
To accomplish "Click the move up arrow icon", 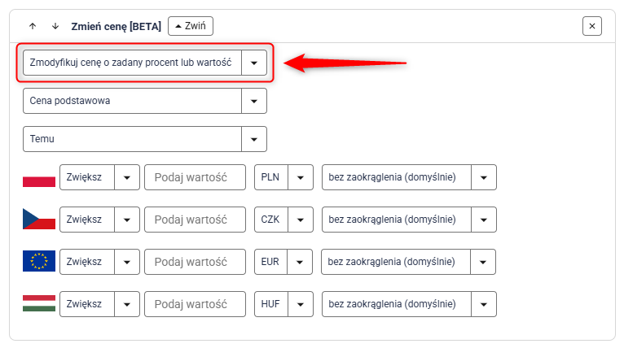I will point(33,26).
